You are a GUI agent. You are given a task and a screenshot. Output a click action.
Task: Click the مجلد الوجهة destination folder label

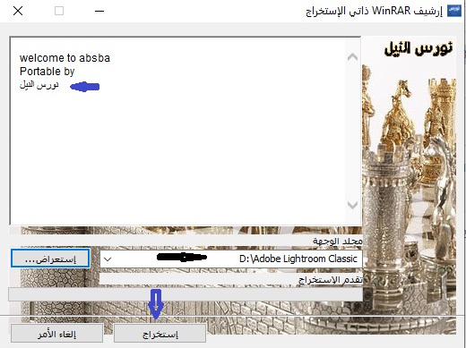338,241
